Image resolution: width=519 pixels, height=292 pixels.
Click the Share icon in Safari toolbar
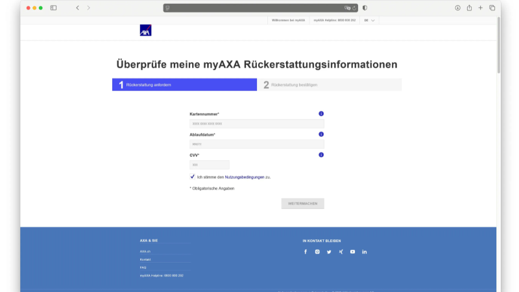click(469, 8)
